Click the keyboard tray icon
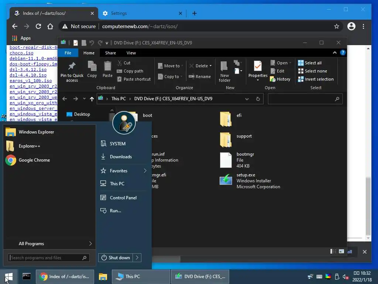 click(x=319, y=277)
